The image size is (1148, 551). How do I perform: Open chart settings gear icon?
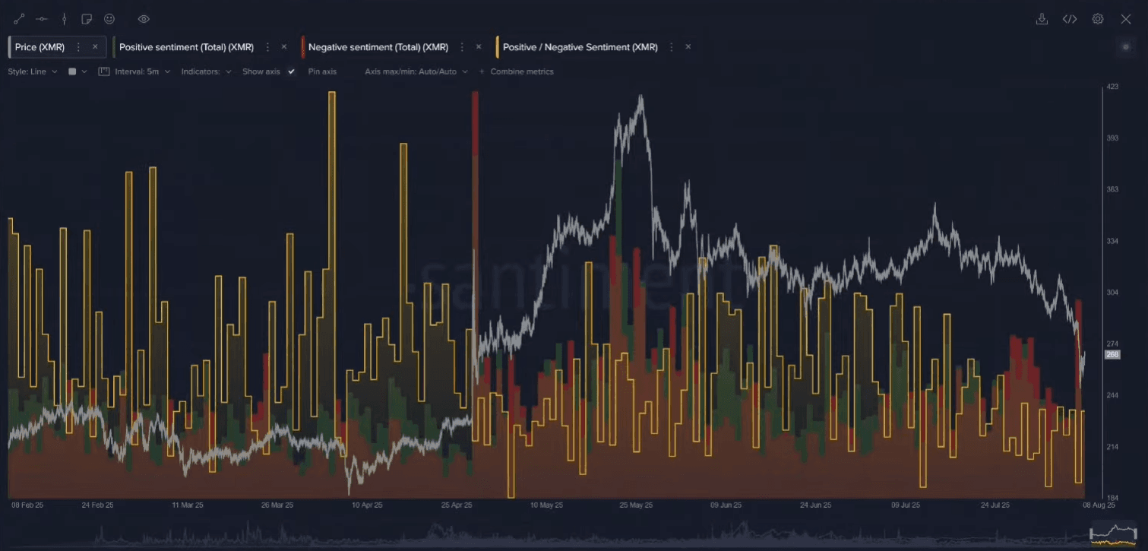point(1097,19)
